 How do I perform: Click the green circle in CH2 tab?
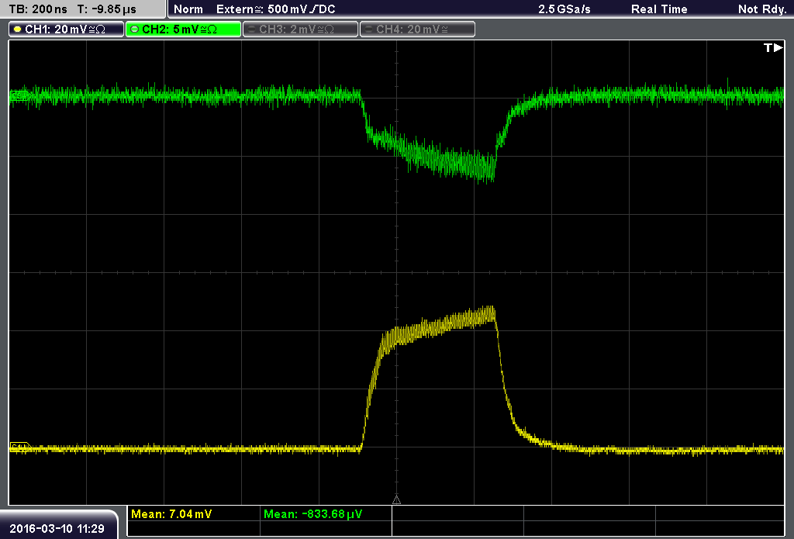(135, 29)
